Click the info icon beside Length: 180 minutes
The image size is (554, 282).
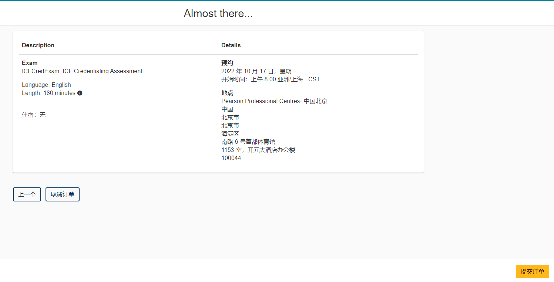click(80, 93)
